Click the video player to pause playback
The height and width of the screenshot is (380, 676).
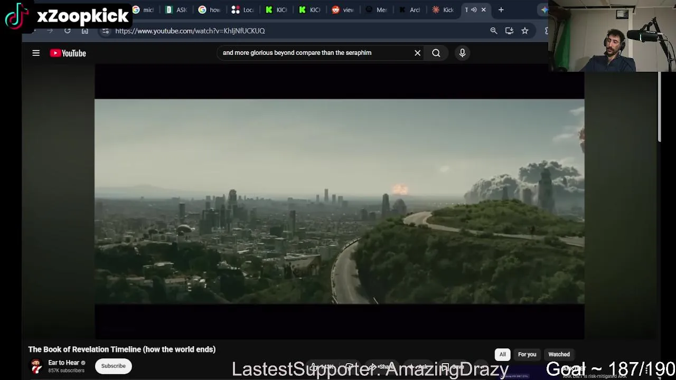(339, 202)
